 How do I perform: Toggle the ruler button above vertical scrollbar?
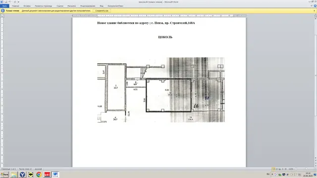point(316,15)
